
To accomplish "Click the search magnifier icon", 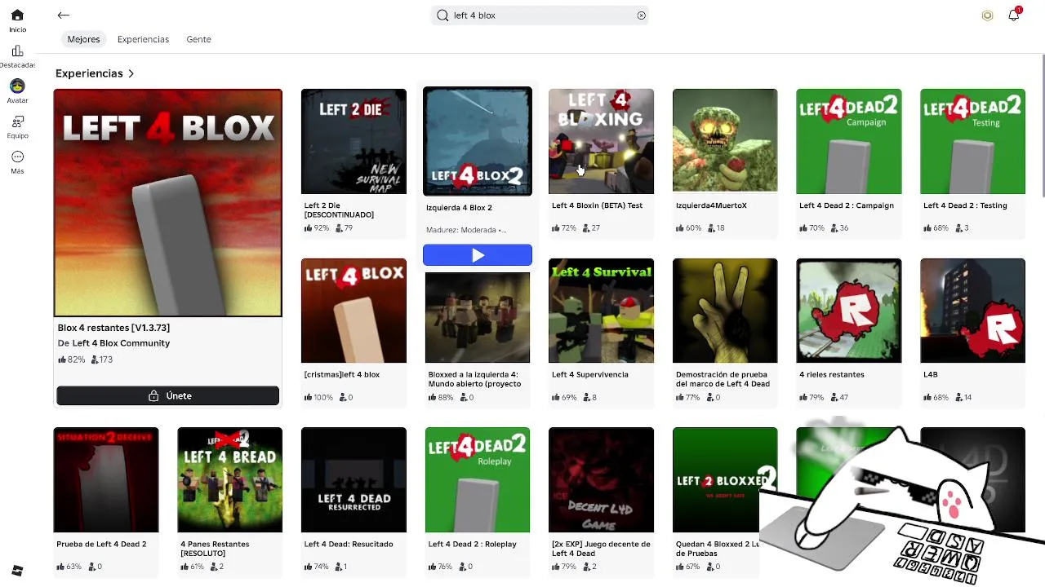I will pos(442,15).
